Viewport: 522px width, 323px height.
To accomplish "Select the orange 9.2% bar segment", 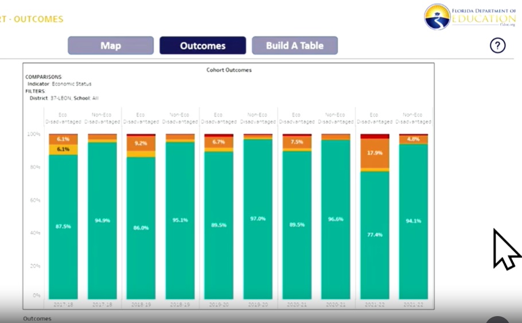I will [x=141, y=143].
